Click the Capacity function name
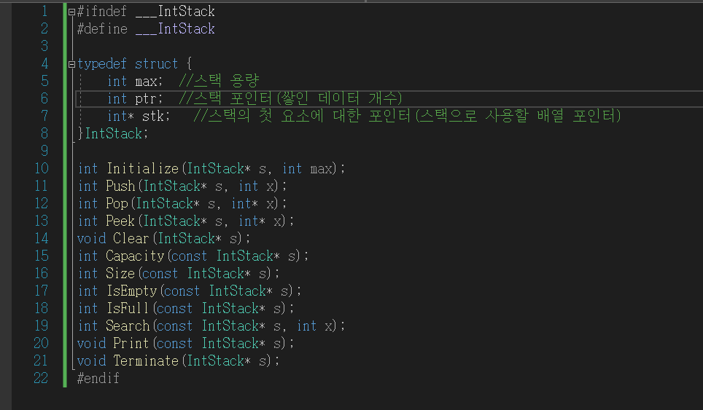The image size is (703, 410). click(136, 256)
